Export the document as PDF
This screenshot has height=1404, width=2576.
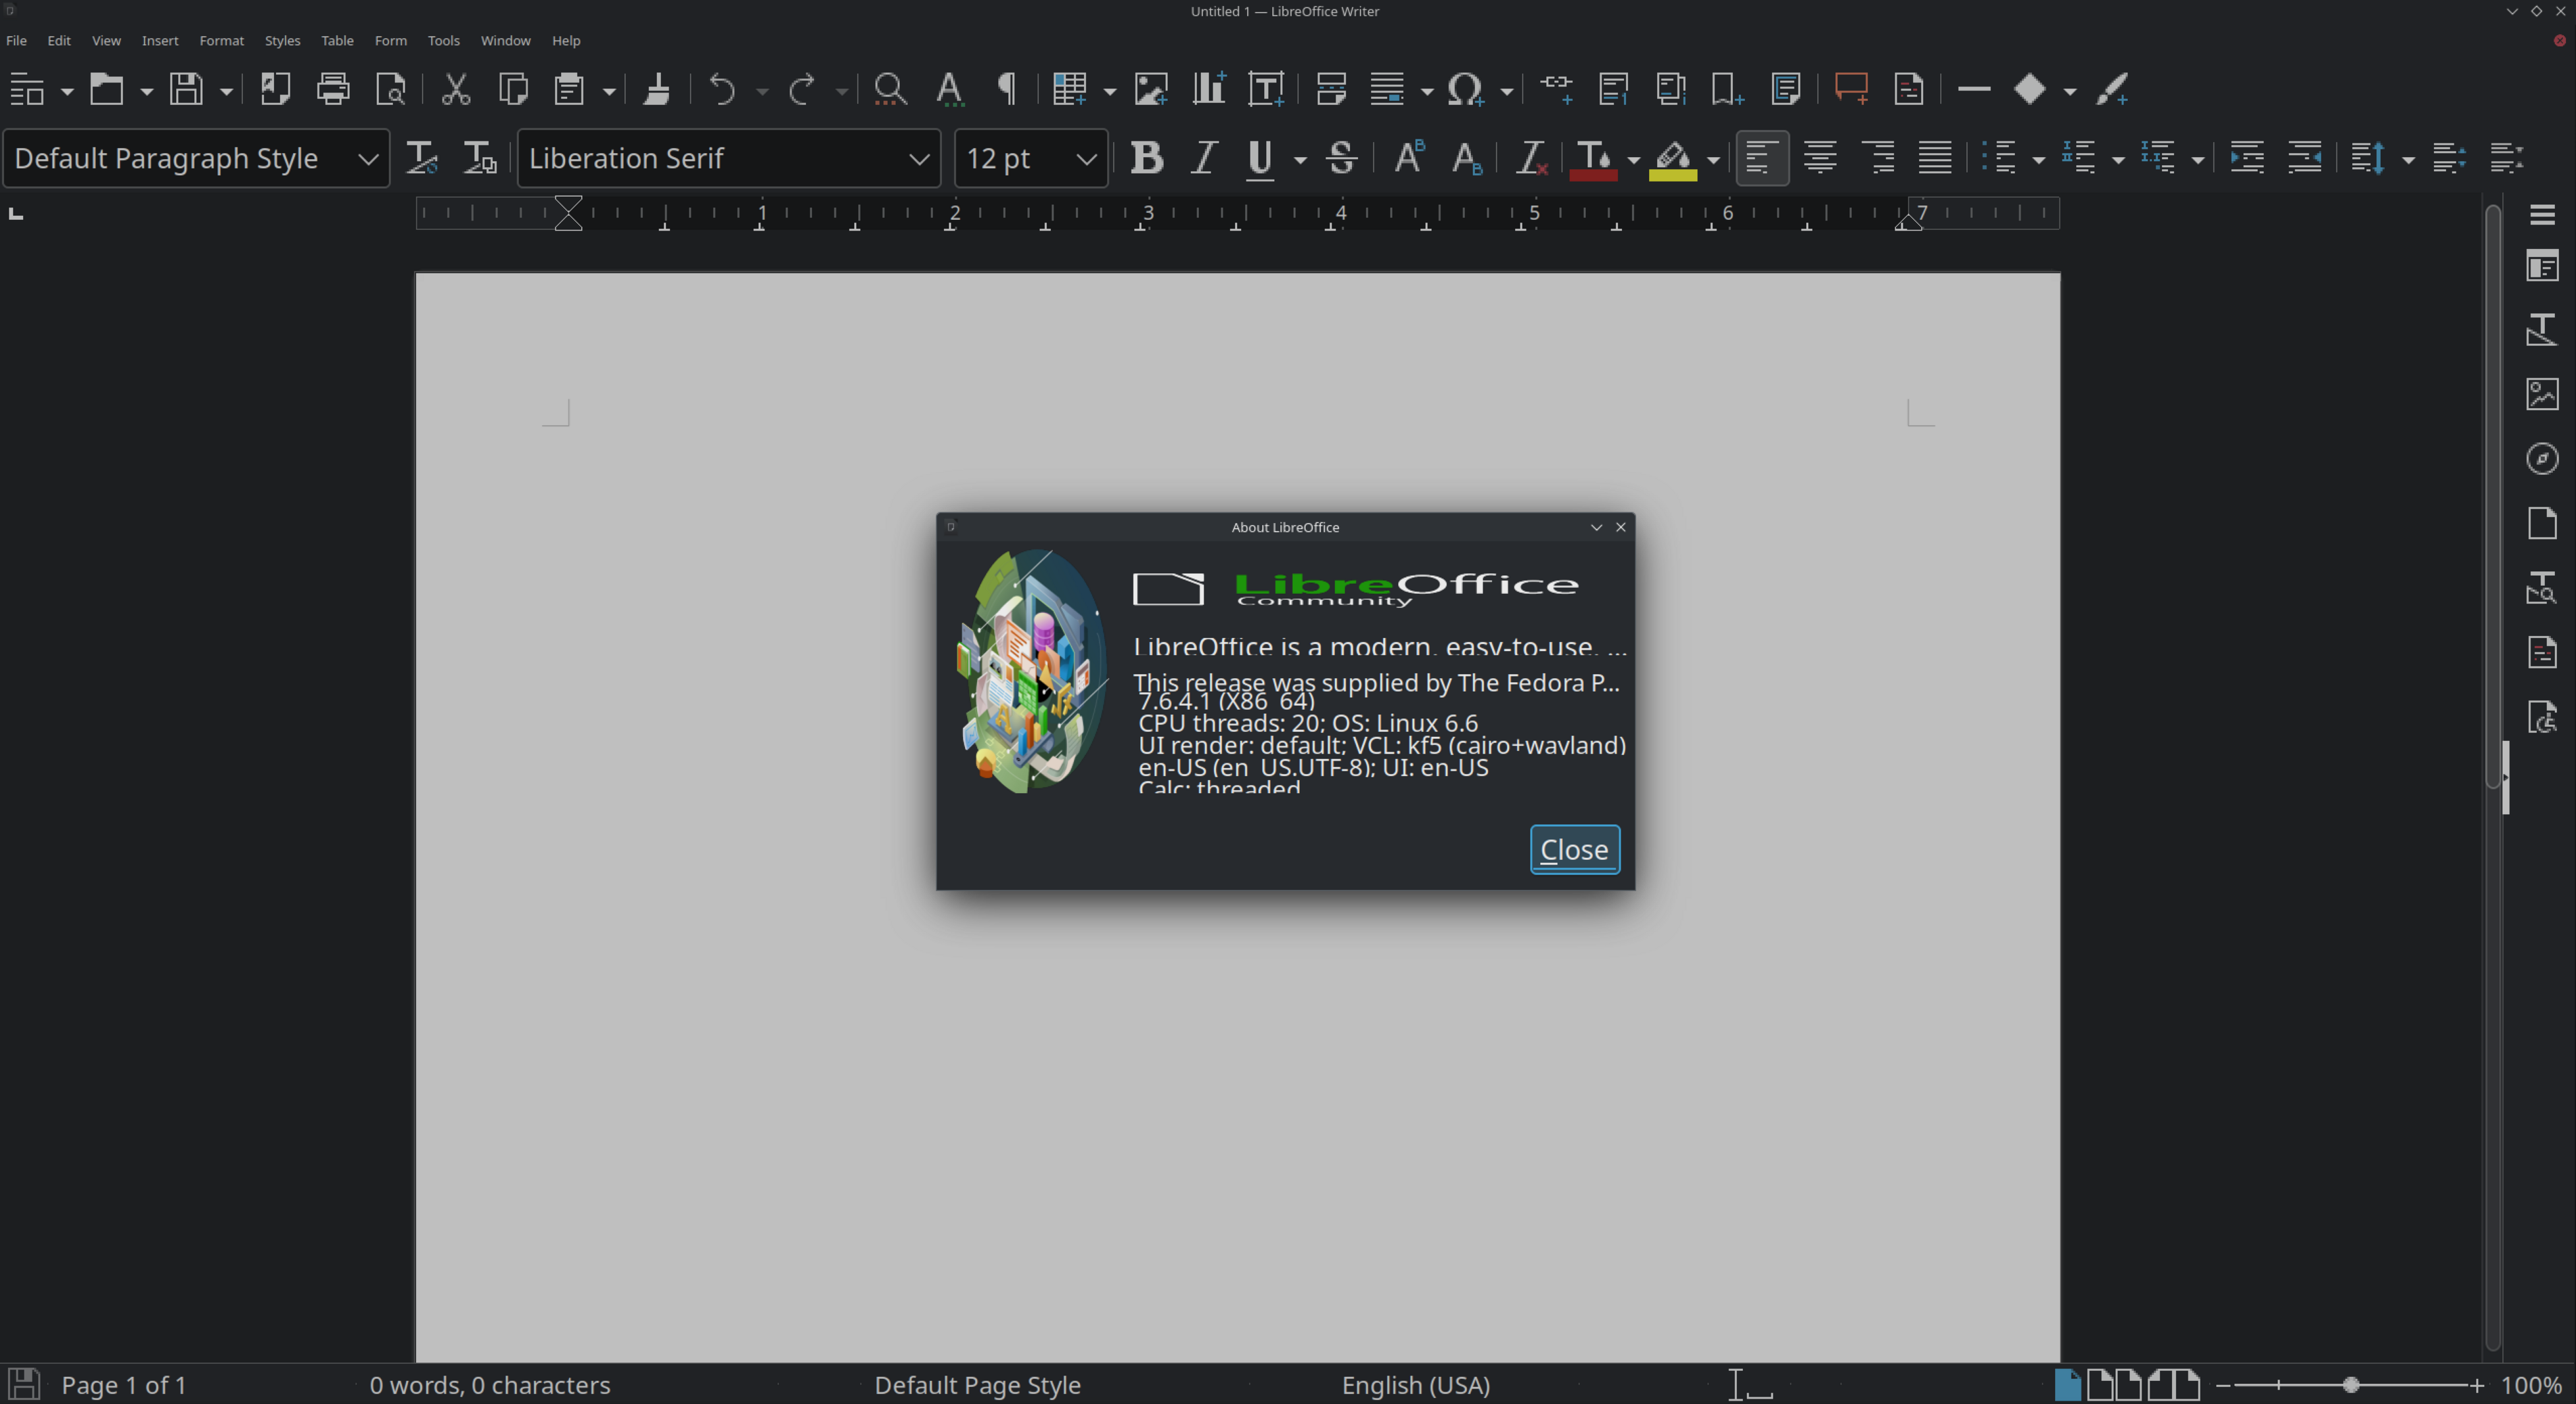[x=275, y=90]
